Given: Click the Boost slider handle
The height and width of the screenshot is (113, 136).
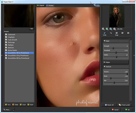Looking at the screenshot, I should [x=111, y=78].
